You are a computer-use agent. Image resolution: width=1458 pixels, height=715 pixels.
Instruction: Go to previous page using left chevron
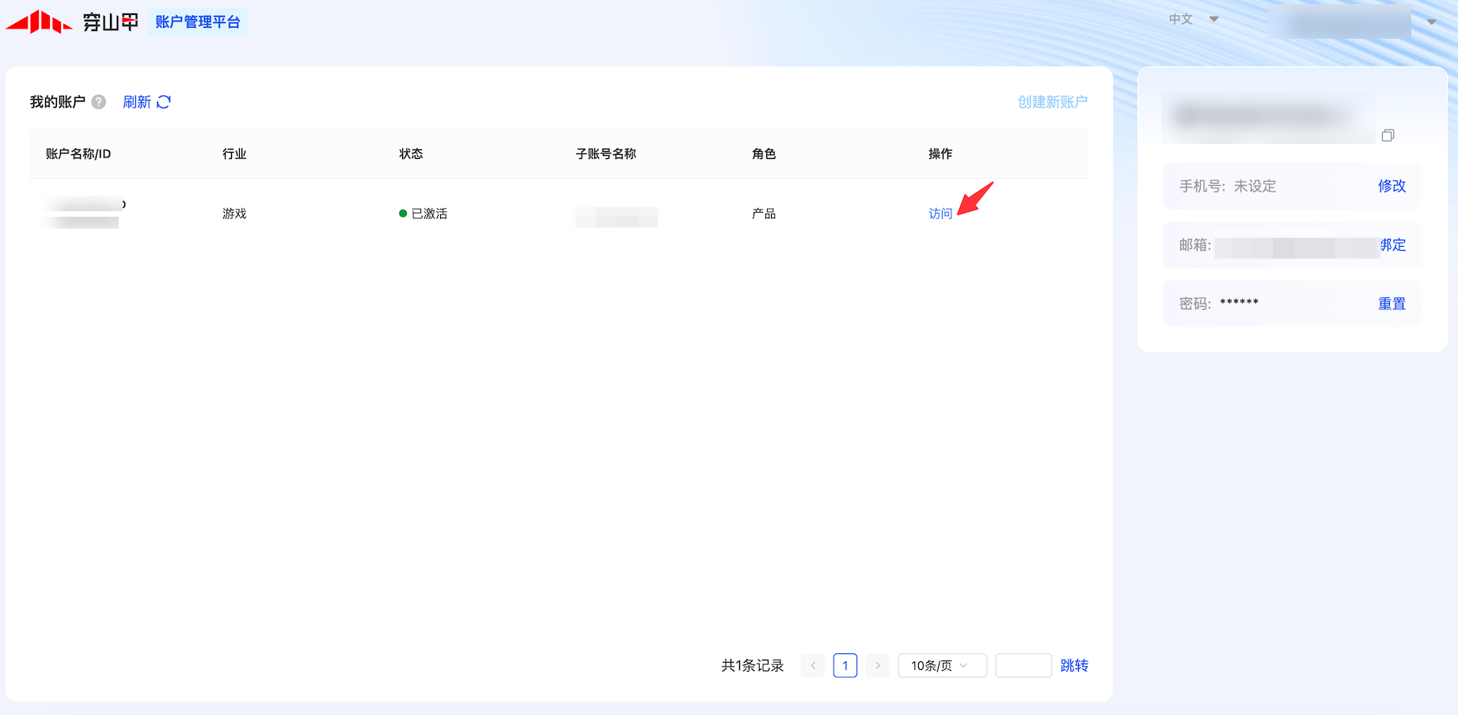coord(813,666)
